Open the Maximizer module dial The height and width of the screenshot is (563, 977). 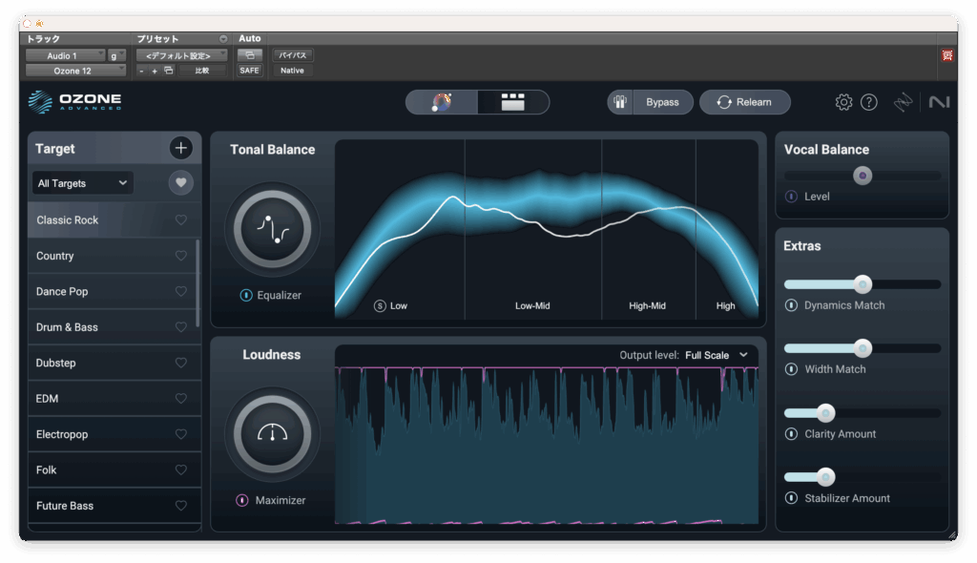(x=272, y=434)
